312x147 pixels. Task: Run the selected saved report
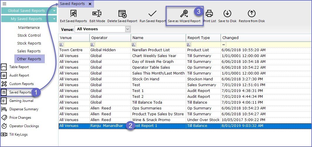tap(152, 14)
